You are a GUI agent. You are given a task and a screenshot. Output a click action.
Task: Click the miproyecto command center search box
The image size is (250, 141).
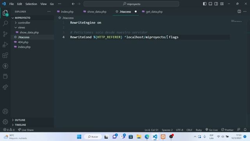(131, 4)
